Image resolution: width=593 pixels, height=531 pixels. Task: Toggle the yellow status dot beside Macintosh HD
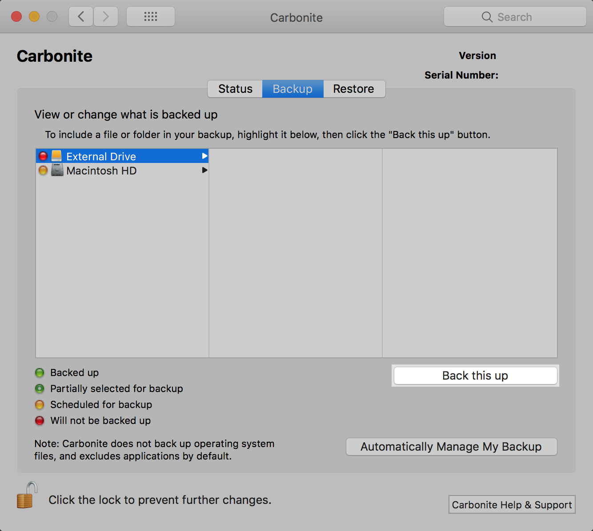tap(43, 170)
